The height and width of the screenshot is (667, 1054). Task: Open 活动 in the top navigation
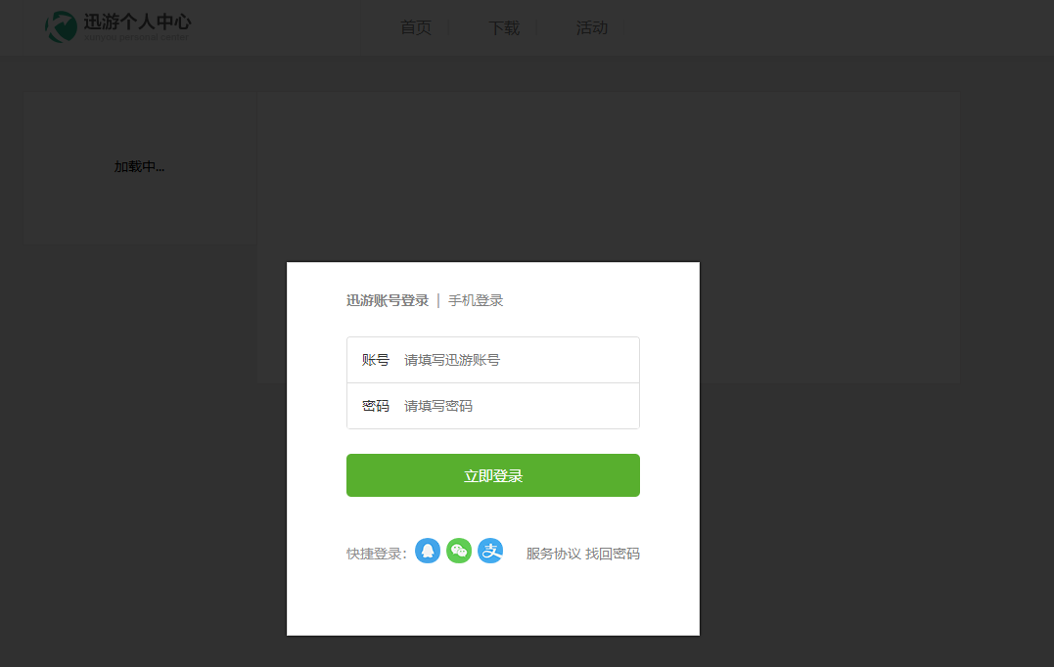(592, 27)
